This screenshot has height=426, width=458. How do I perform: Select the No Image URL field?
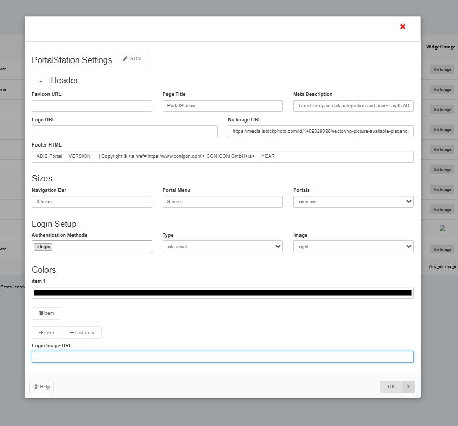(320, 131)
